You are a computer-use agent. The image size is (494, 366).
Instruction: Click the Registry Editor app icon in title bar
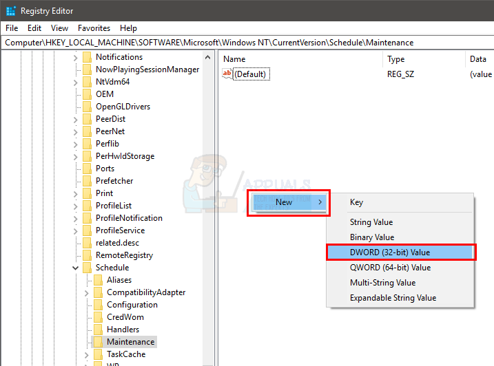(11, 11)
